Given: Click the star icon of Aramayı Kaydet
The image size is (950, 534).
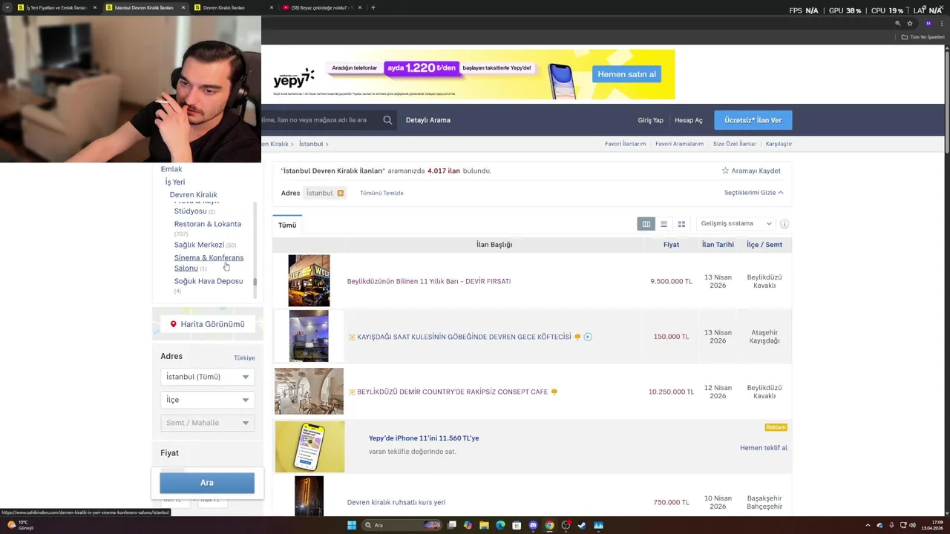Looking at the screenshot, I should 725,171.
